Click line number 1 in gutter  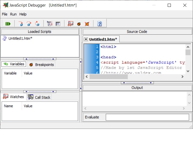97,47
